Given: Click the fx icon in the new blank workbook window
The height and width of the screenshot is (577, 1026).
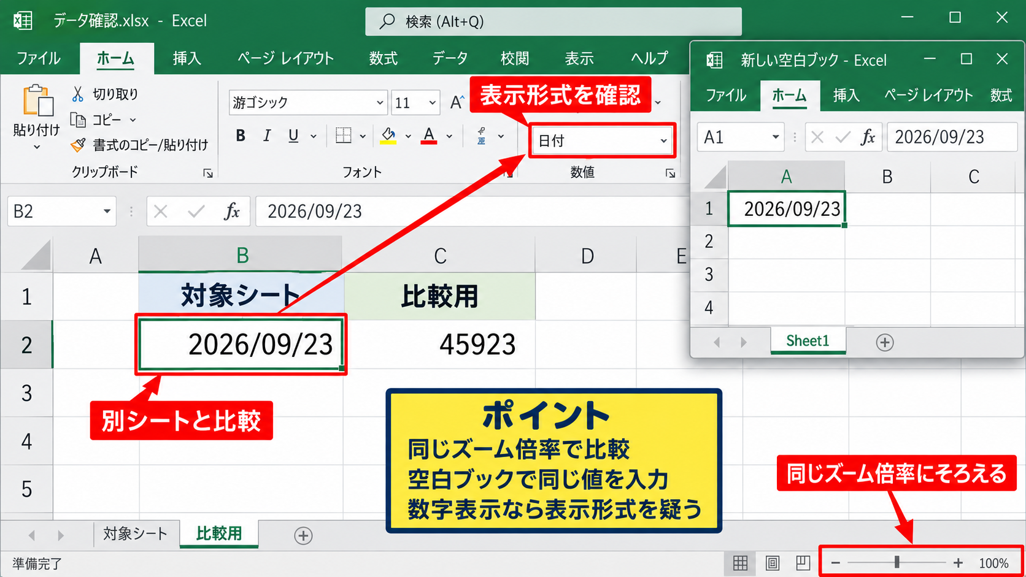Looking at the screenshot, I should [868, 137].
